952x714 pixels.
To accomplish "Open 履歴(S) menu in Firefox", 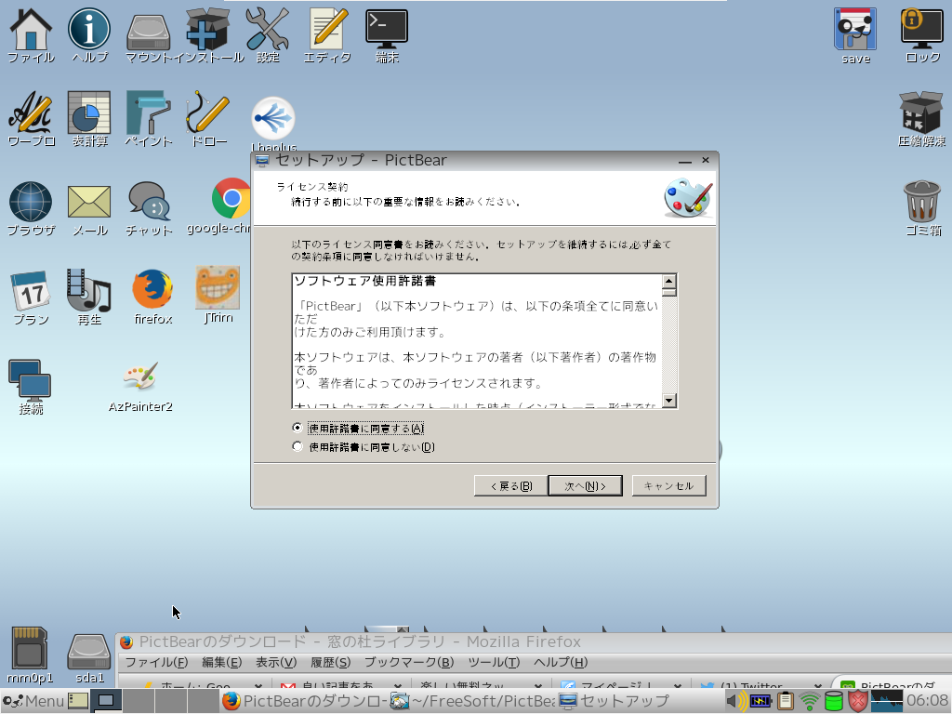I will [330, 662].
